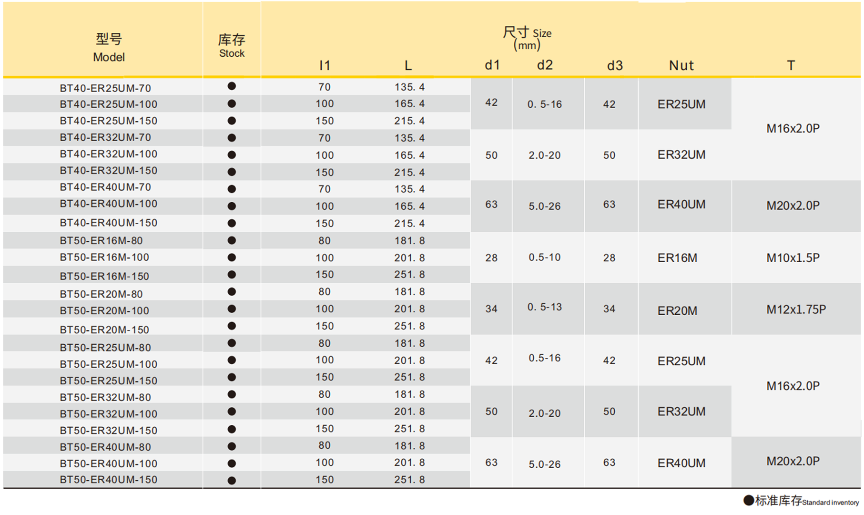Select model name BT50-ER16M-100
This screenshot has height=515, width=864.
[104, 257]
